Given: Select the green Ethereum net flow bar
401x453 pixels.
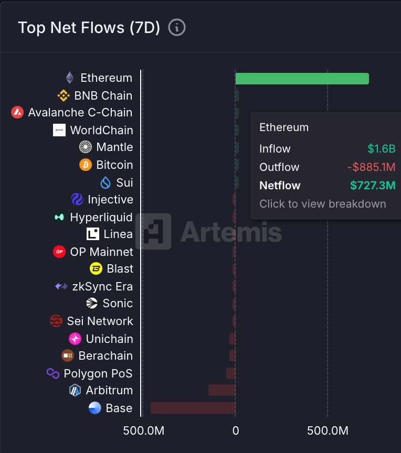Looking at the screenshot, I should tap(302, 79).
